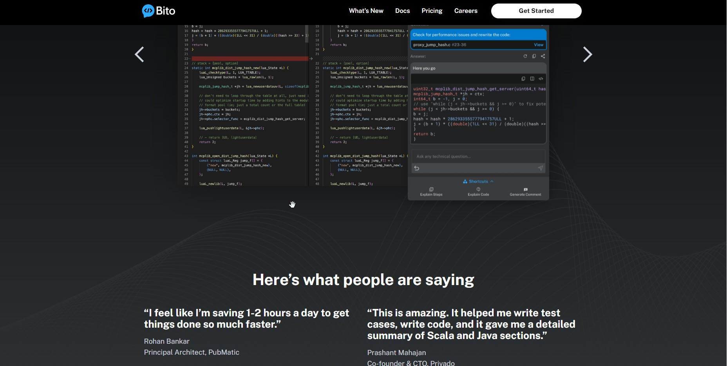Go to the Pricing page
The width and height of the screenshot is (727, 366).
[x=432, y=11]
